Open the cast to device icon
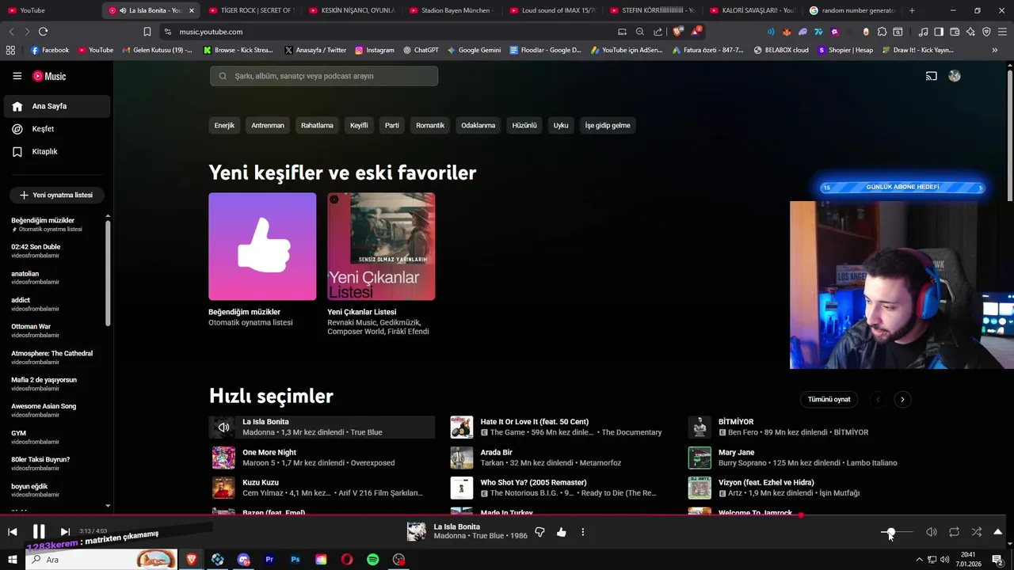Viewport: 1014px width, 570px height. [932, 76]
